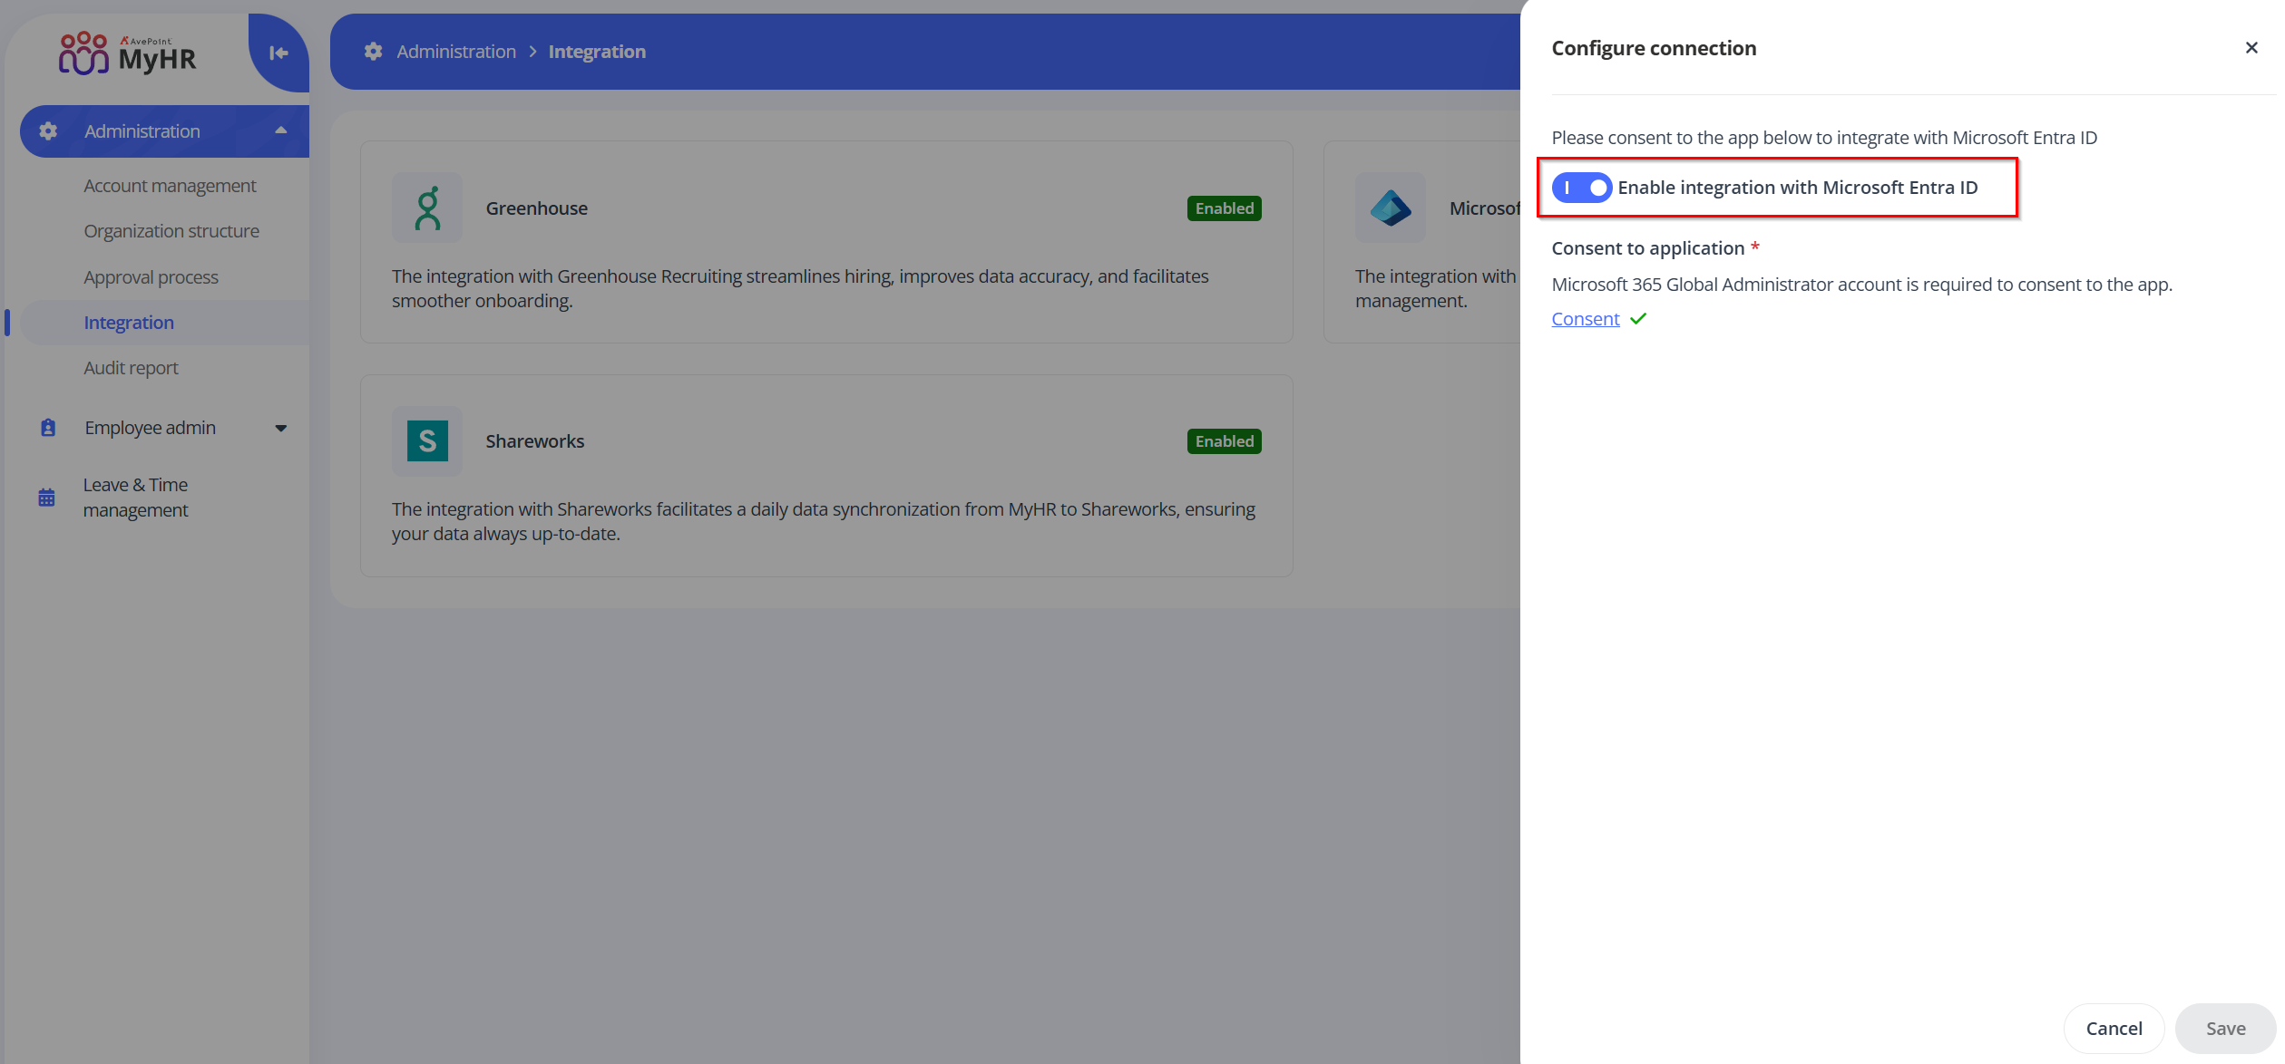Image resolution: width=2285 pixels, height=1064 pixels.
Task: Open sidebar Administration settings gear icon
Action: point(48,131)
